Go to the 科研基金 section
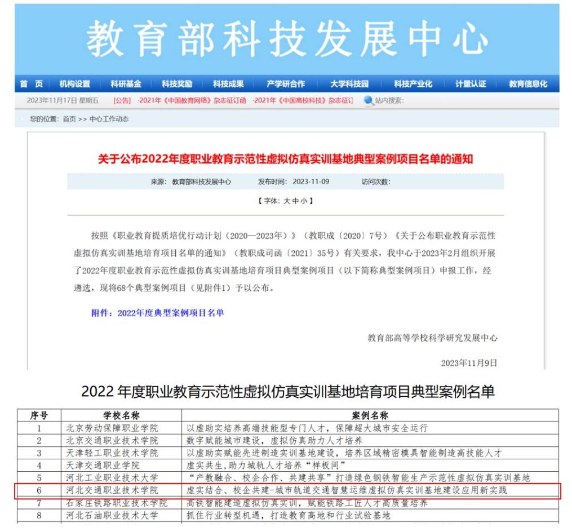Viewport: 572px width, 532px height. (126, 84)
